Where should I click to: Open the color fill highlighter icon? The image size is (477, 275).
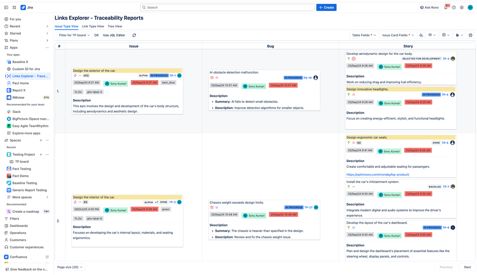[x=421, y=35]
